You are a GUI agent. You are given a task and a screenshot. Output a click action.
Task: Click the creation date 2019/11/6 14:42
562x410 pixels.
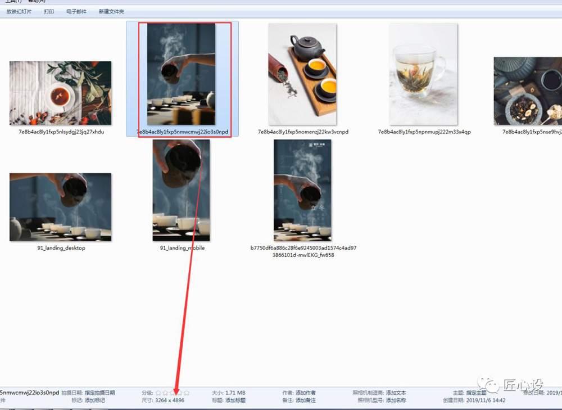click(x=486, y=400)
